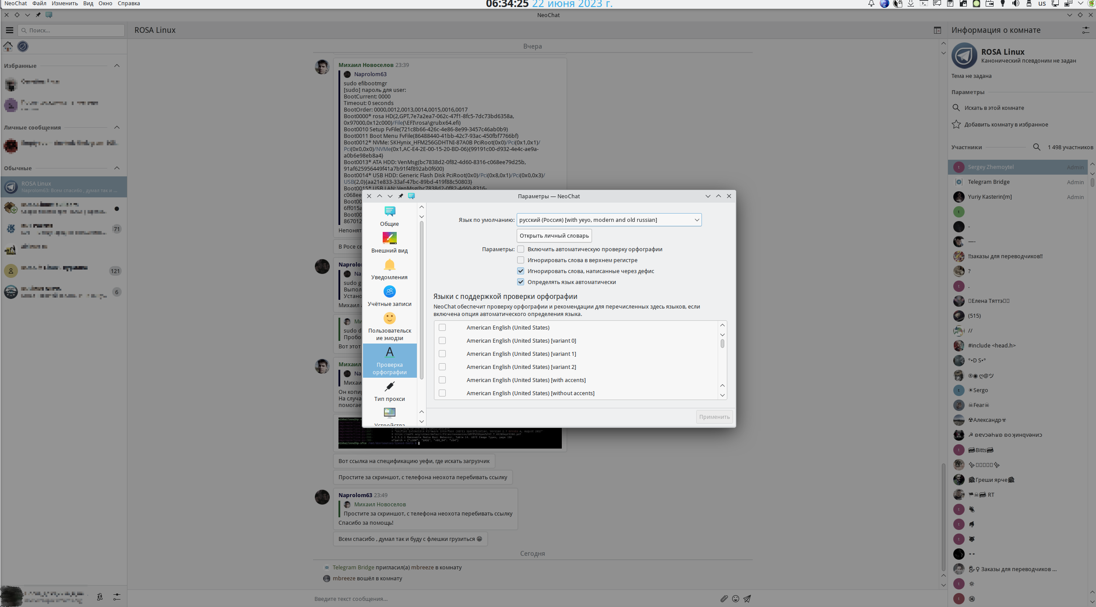Open the Notifications (Уведомления) settings section
This screenshot has height=607, width=1096.
[389, 270]
